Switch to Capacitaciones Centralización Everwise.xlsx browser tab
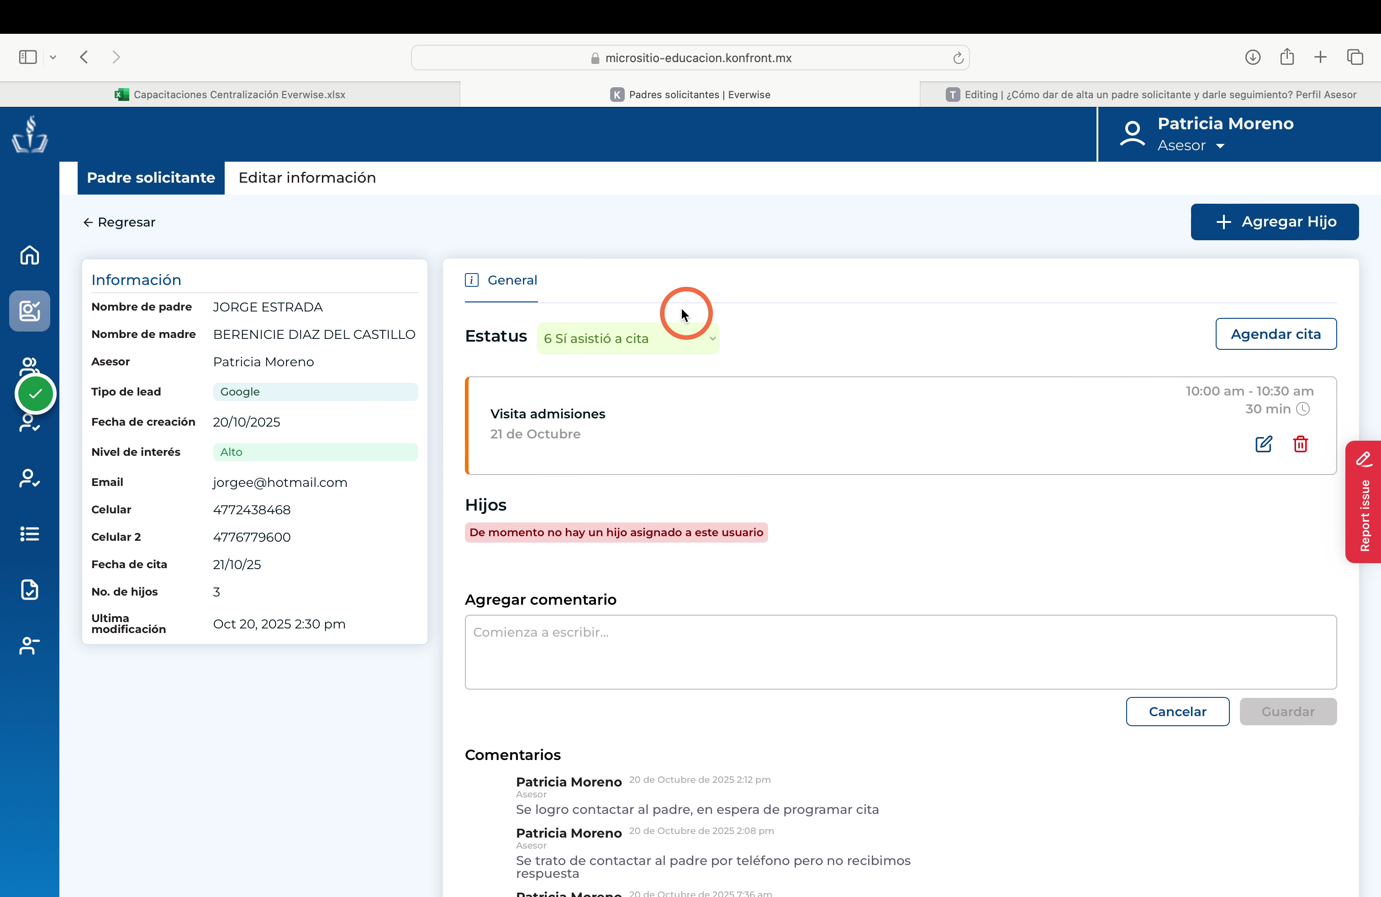Image resolution: width=1381 pixels, height=897 pixels. coord(230,95)
